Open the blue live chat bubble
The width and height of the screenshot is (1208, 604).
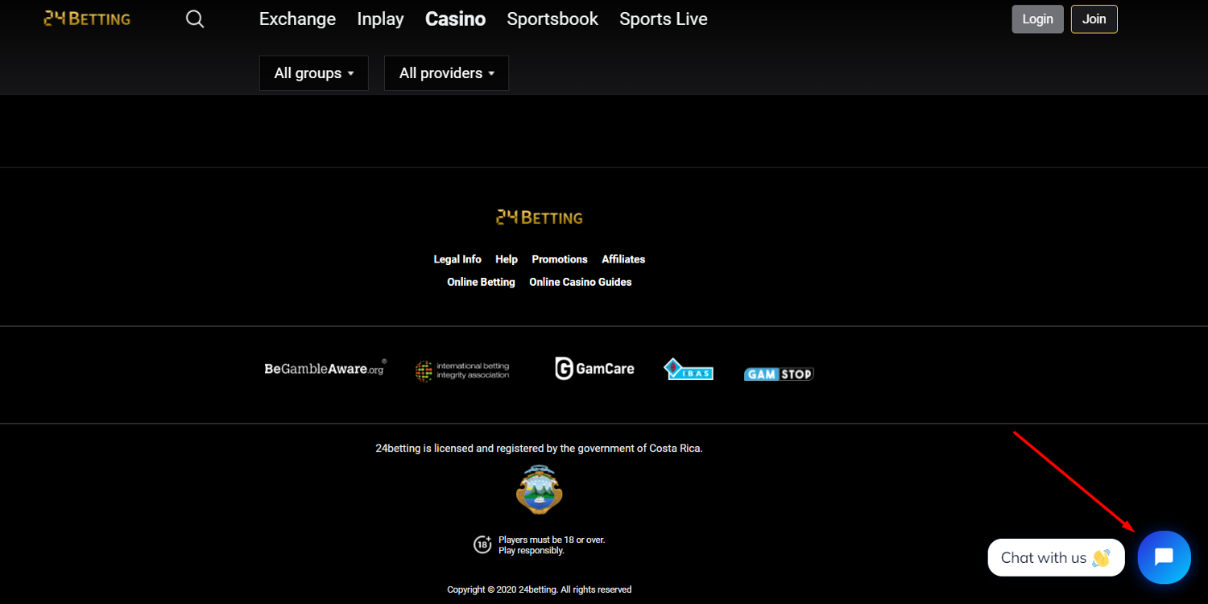tap(1164, 557)
